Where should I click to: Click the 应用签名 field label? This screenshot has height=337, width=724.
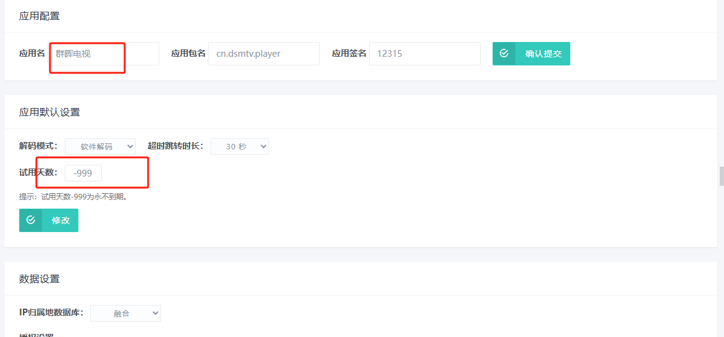349,54
